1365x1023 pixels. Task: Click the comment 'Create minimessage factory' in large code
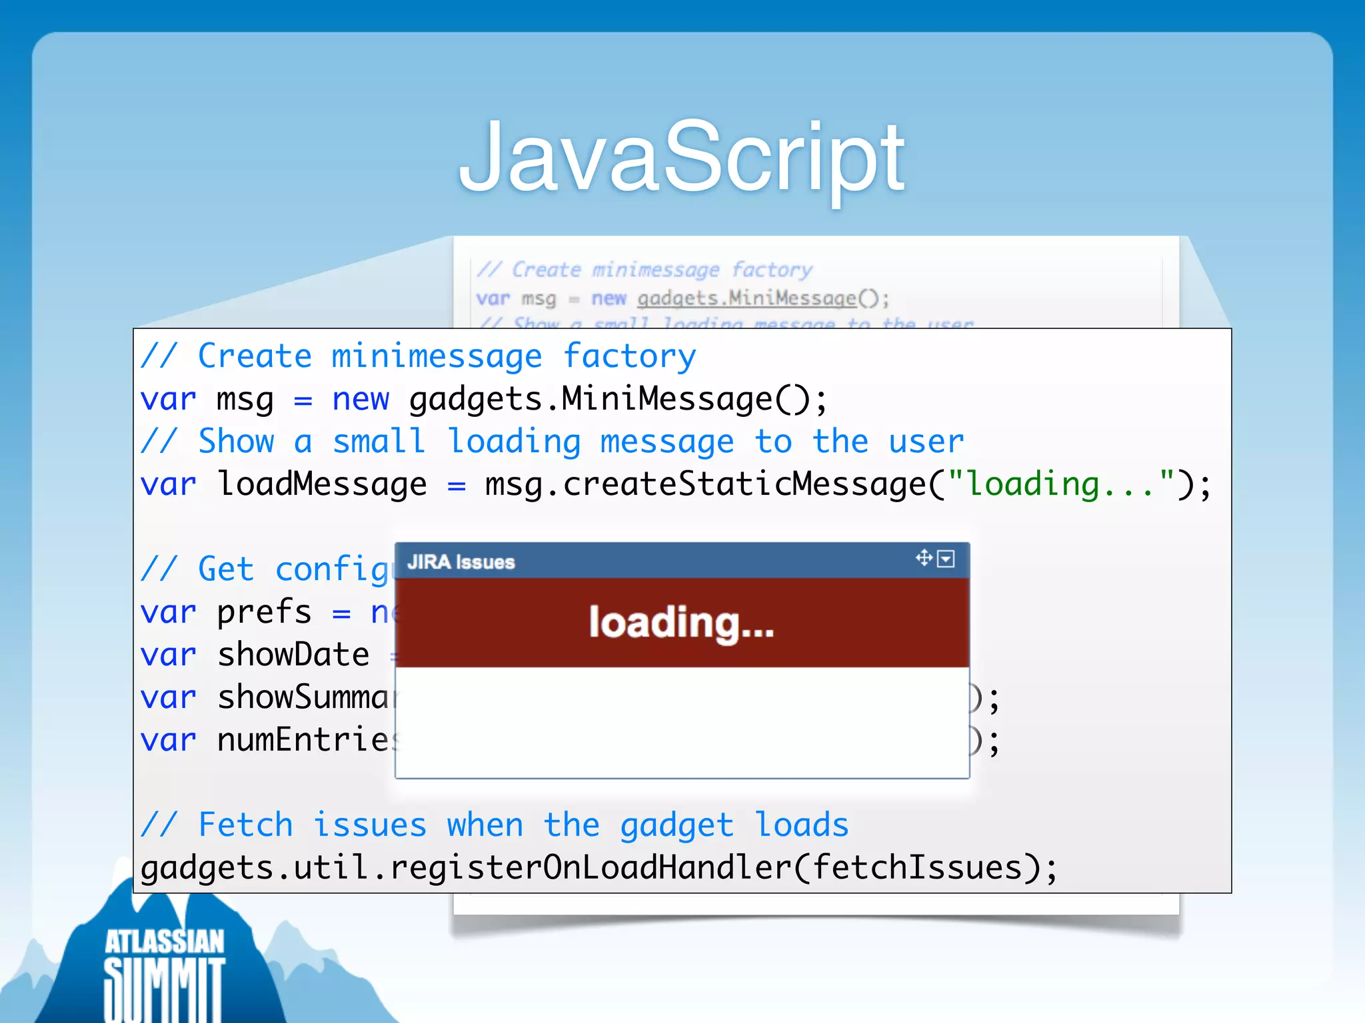[419, 356]
